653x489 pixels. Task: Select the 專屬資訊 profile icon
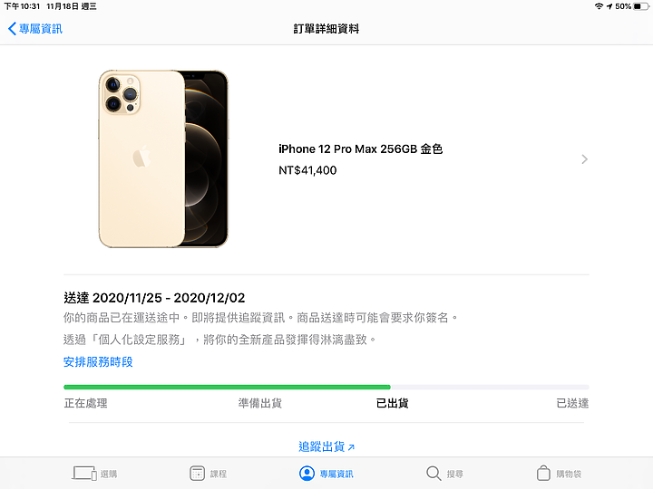307,474
